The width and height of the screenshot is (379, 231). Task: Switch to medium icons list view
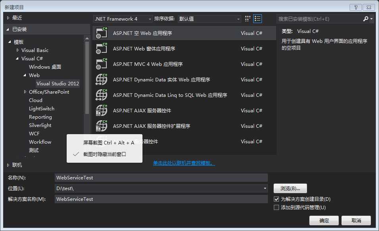258,19
